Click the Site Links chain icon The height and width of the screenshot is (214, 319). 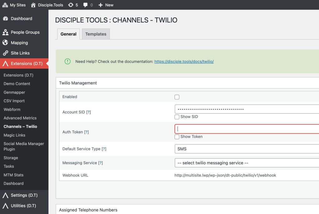[x=5, y=53]
